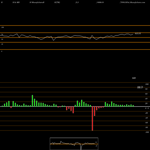Click the tallest green histogram bar
Image resolution: width=150 pixels, height=150 pixels.
click(32, 101)
